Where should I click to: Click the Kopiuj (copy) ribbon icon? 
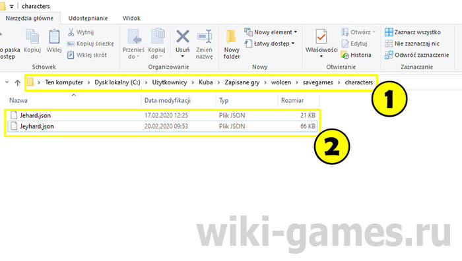coord(32,36)
